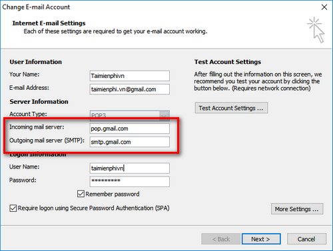Click the Account Type label

tap(28, 114)
